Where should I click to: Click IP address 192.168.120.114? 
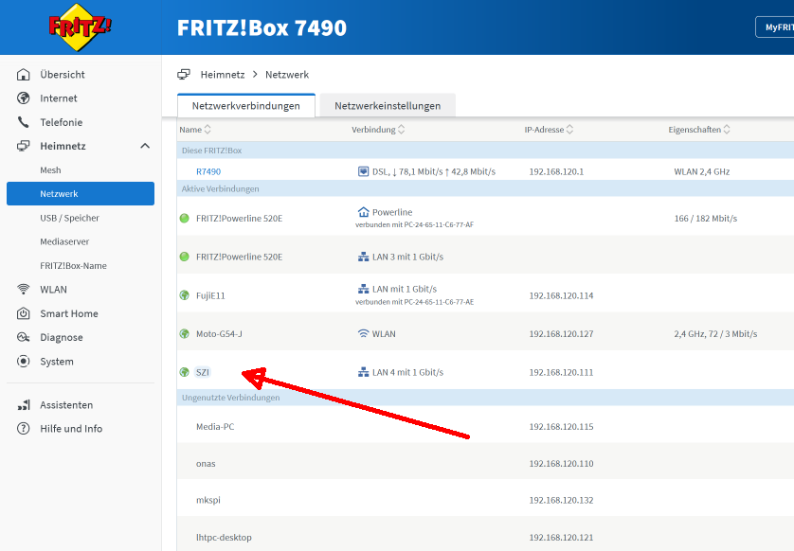[x=561, y=295]
